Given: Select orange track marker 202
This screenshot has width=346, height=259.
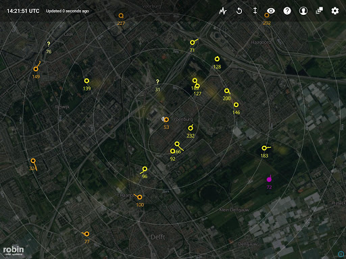Looking at the screenshot, I should pos(267,16).
